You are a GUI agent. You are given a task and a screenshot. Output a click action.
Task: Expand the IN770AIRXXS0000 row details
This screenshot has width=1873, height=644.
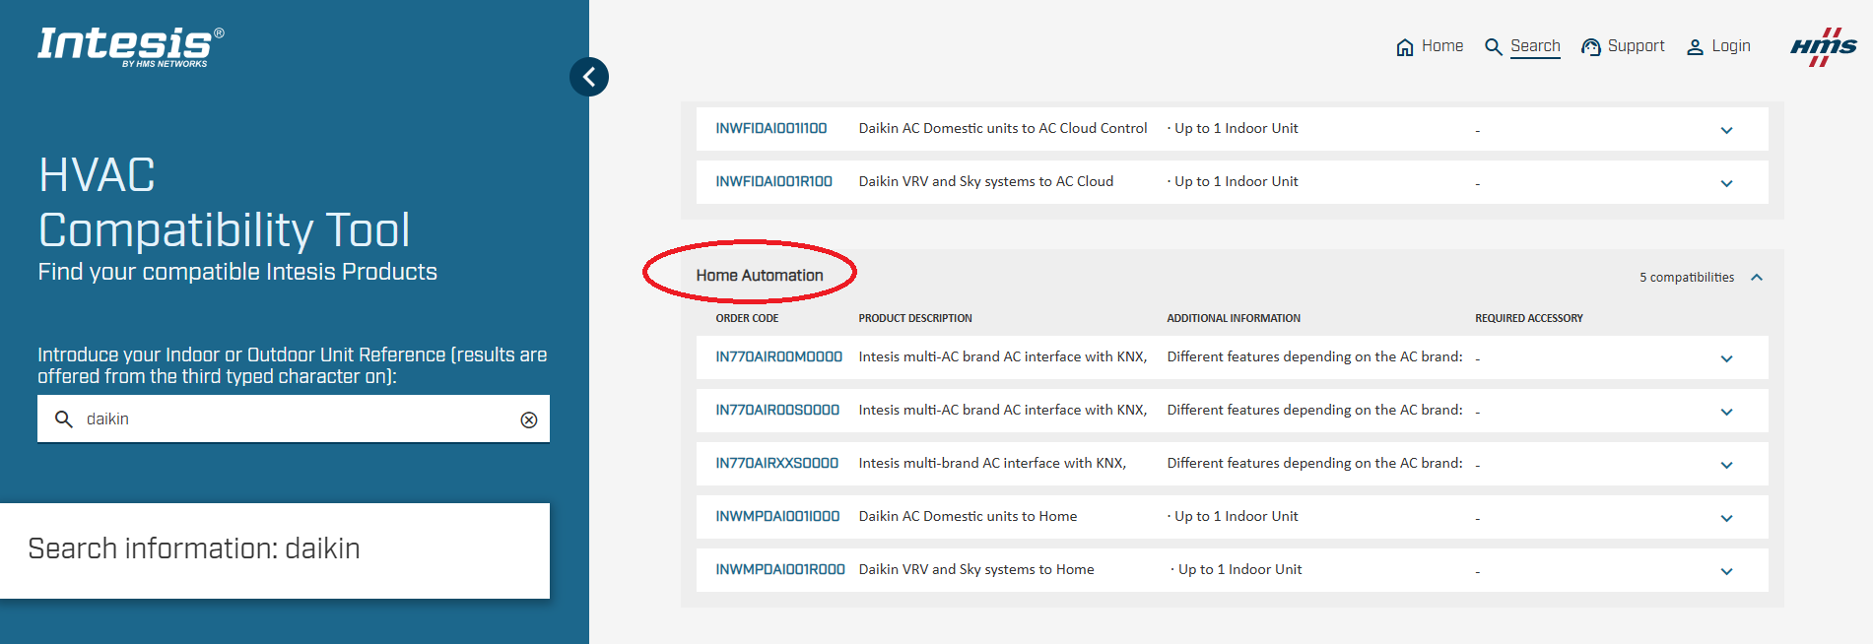coord(1726,465)
